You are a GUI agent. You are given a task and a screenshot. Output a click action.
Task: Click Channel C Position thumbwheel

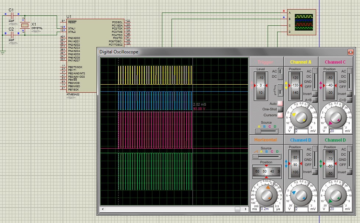pyautogui.click(x=330, y=86)
